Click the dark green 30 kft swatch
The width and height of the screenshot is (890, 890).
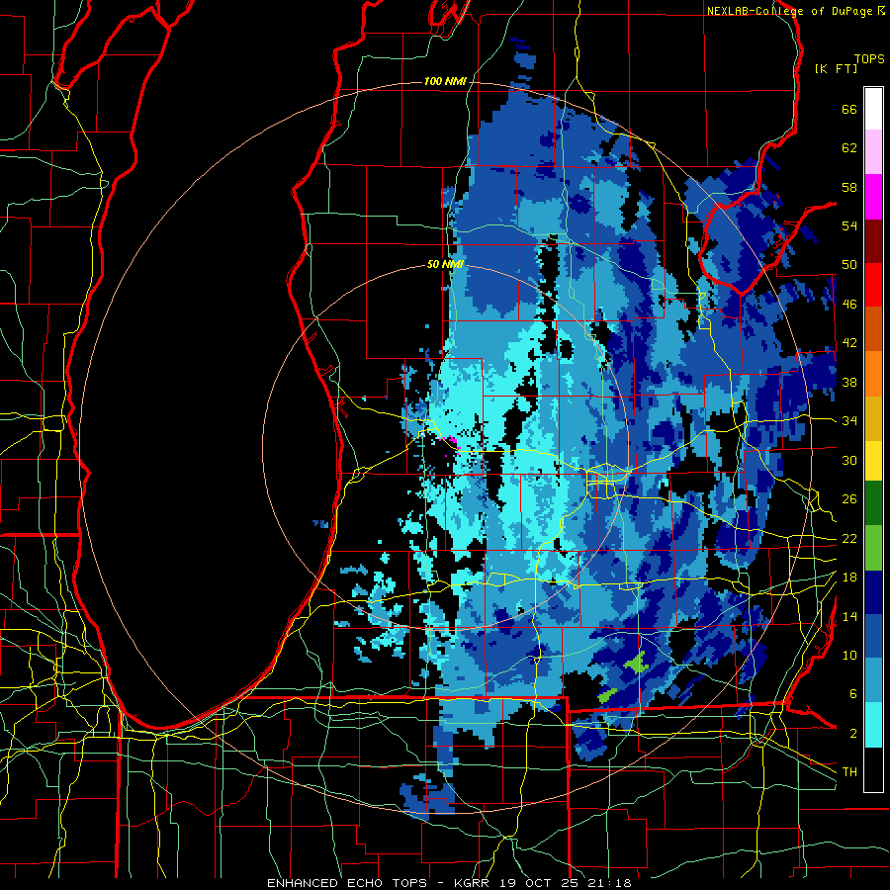pyautogui.click(x=873, y=503)
